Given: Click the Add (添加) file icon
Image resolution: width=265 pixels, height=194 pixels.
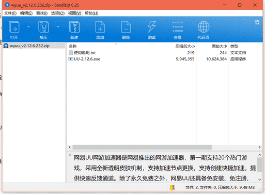Looking at the screenshot, I should [x=100, y=27].
